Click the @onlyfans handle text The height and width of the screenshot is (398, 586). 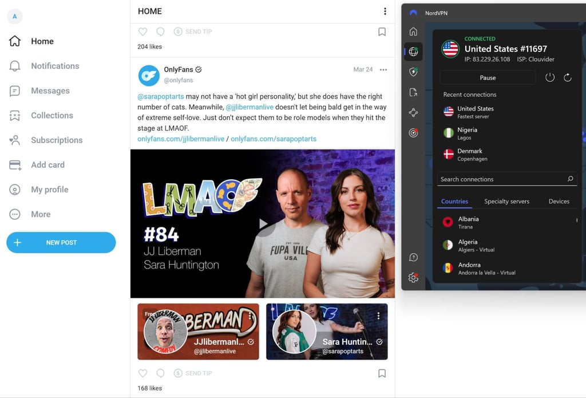click(x=179, y=80)
